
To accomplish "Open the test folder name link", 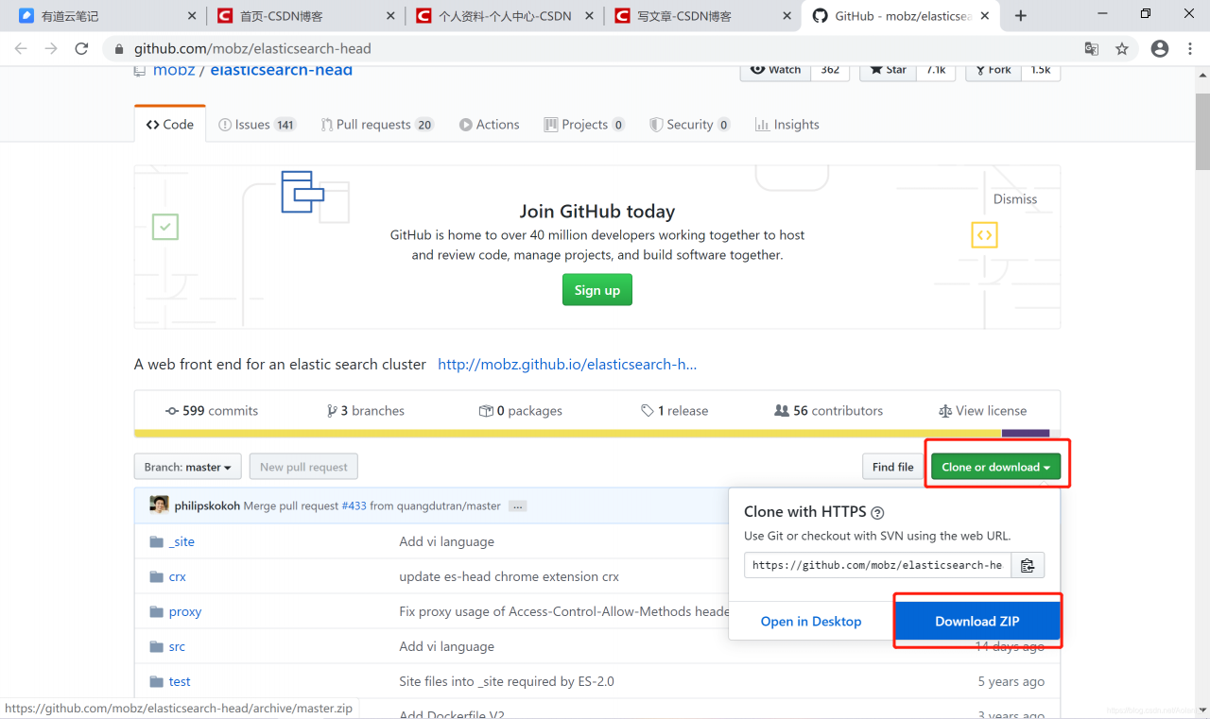I will [180, 681].
